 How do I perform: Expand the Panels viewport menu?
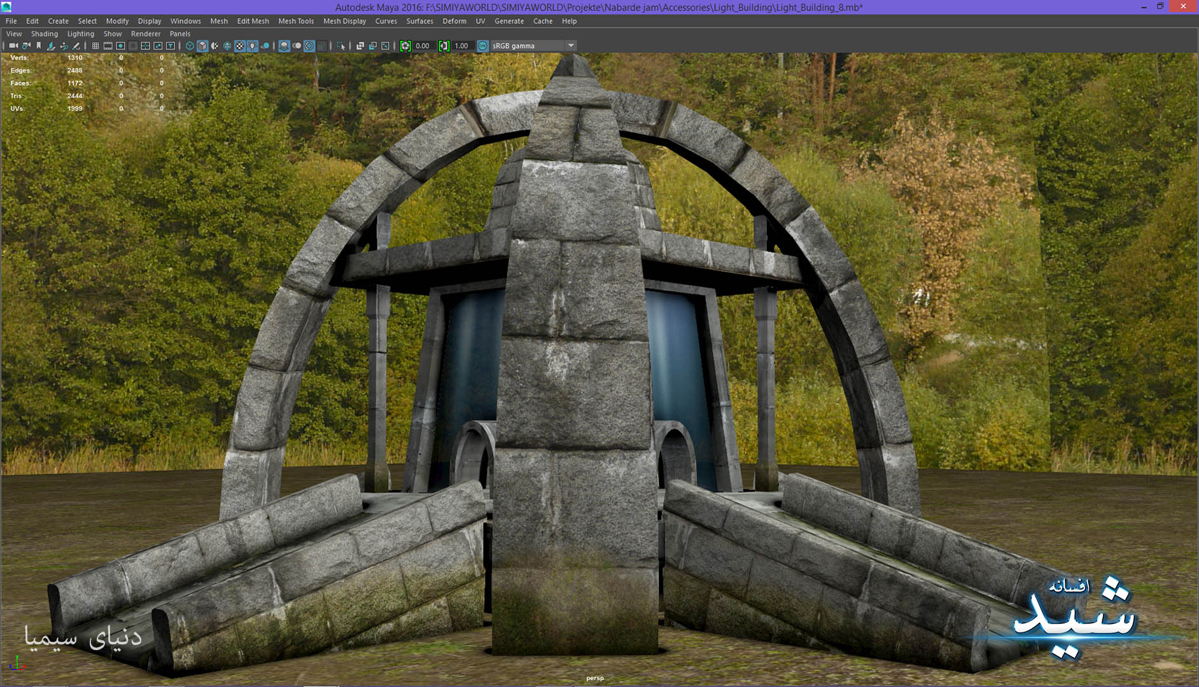(179, 34)
